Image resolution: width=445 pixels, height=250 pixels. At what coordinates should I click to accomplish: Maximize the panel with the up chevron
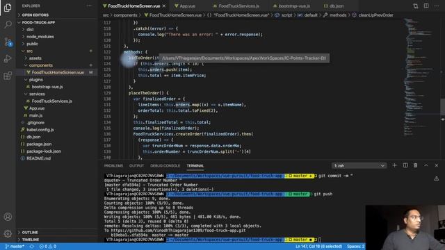pos(426,165)
